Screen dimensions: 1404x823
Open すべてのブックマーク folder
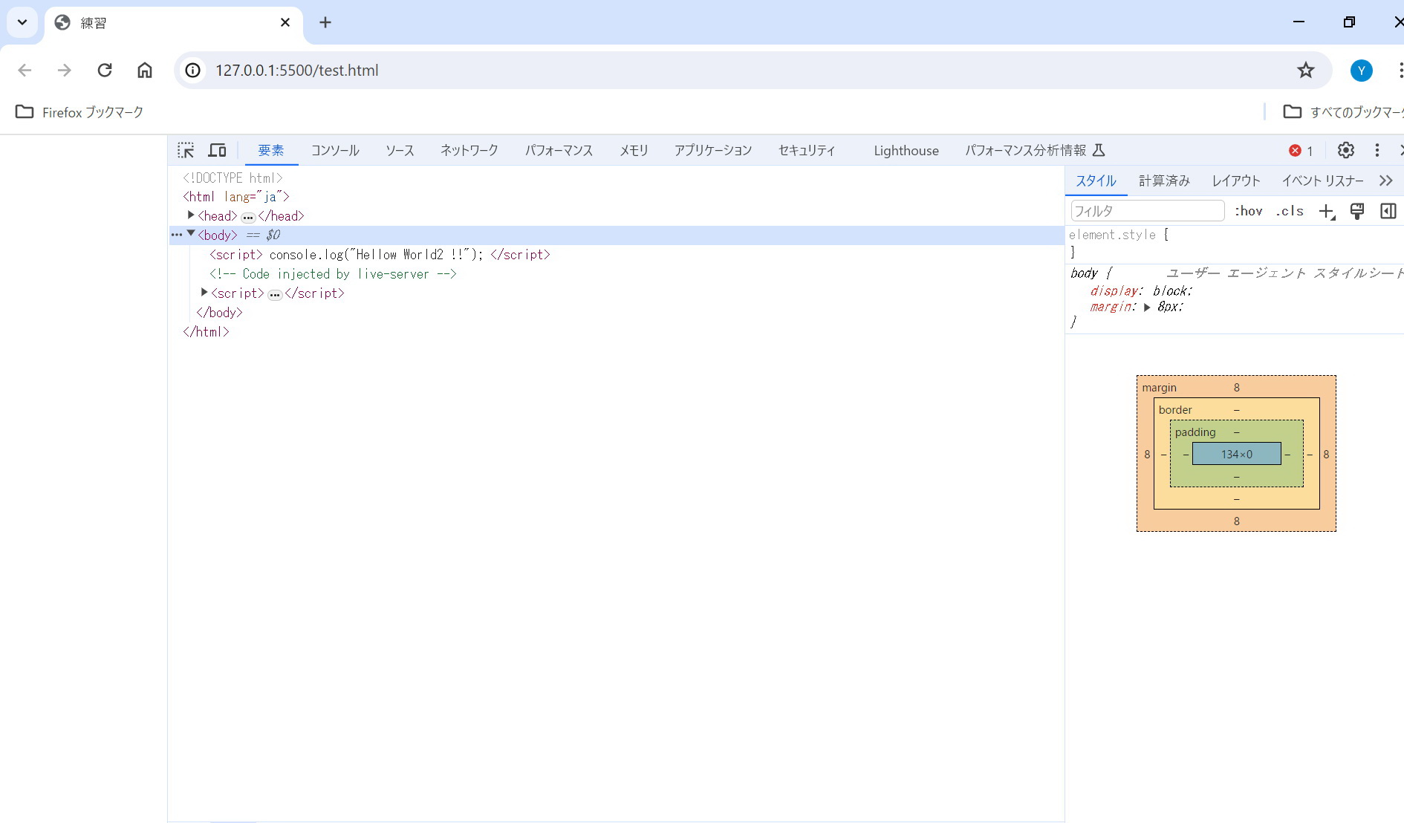tap(1343, 112)
